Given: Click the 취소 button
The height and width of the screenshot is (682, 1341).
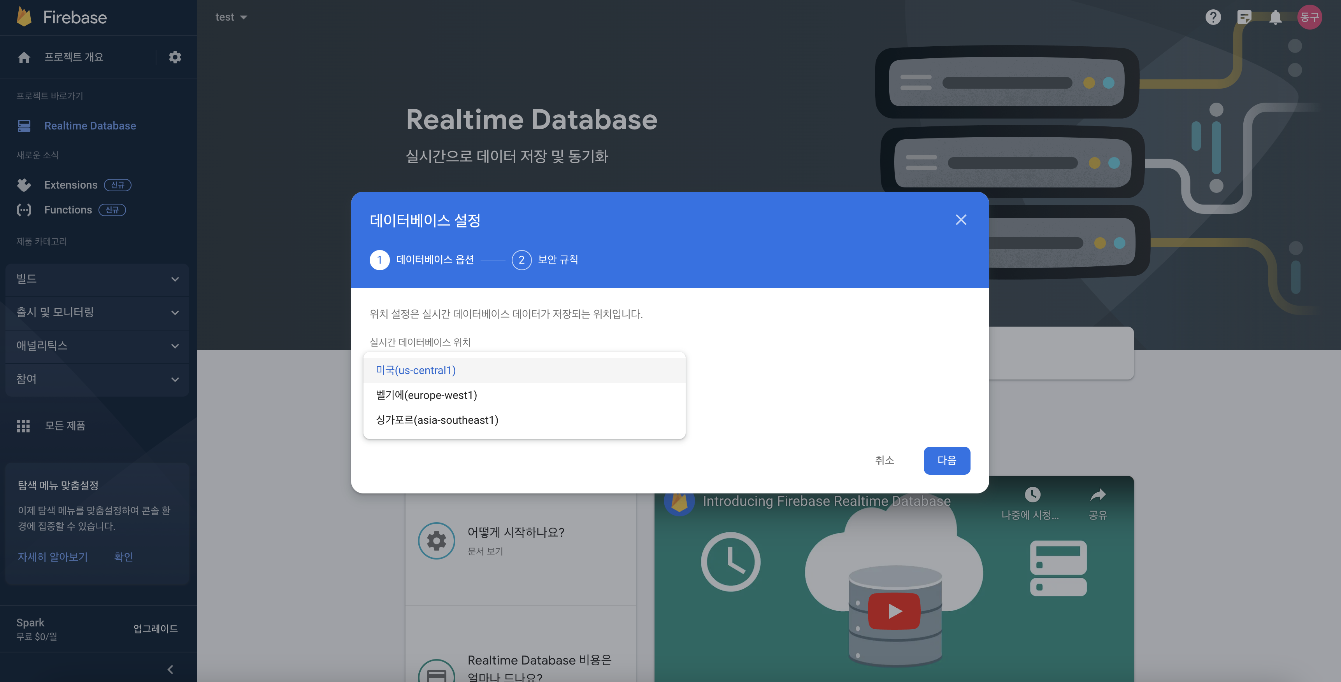Looking at the screenshot, I should [x=884, y=460].
